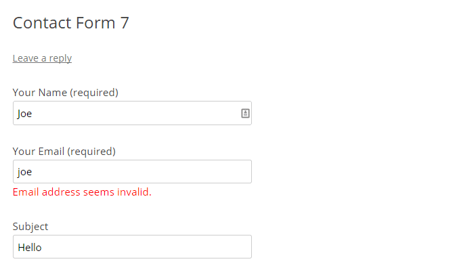Click the word "reply" in the reply link
Viewport: 474px width, 270px height.
coord(60,58)
